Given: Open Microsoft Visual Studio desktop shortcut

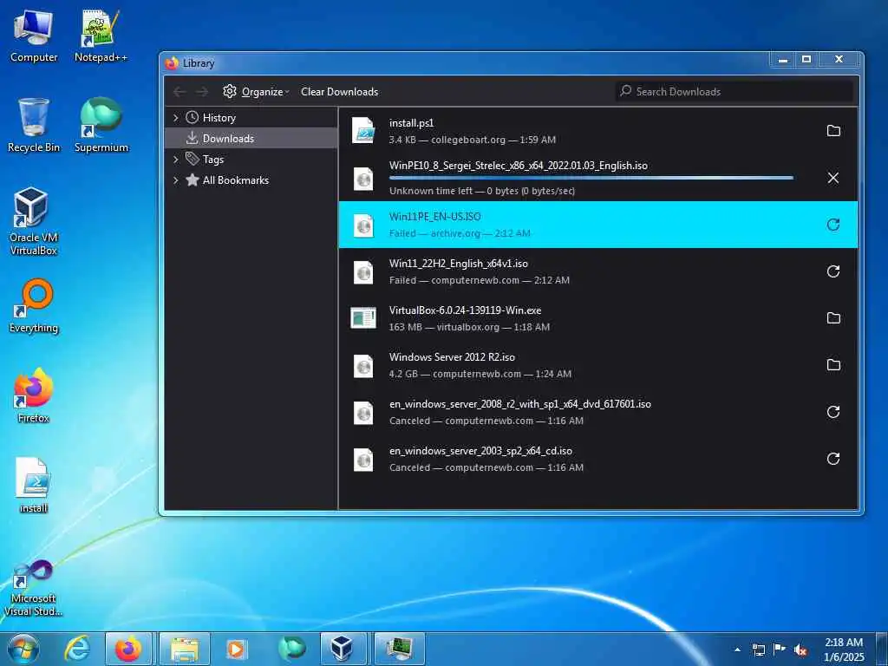Looking at the screenshot, I should (34, 588).
